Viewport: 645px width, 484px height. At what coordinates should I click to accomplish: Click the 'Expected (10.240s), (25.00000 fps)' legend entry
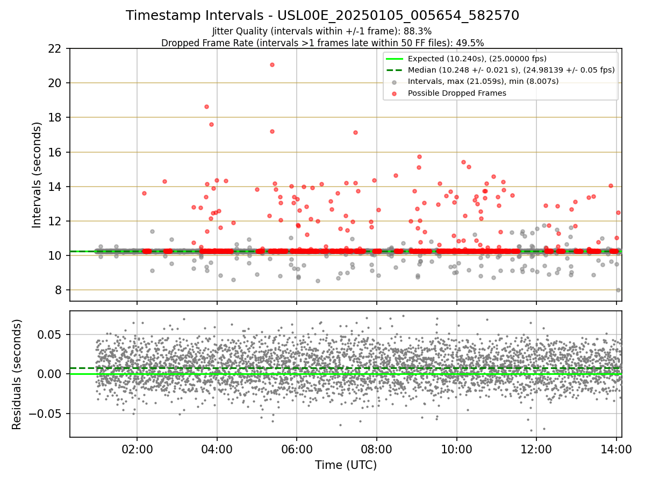[477, 59]
